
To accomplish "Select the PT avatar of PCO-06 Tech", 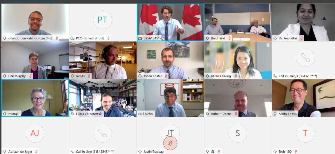I will point(103,20).
